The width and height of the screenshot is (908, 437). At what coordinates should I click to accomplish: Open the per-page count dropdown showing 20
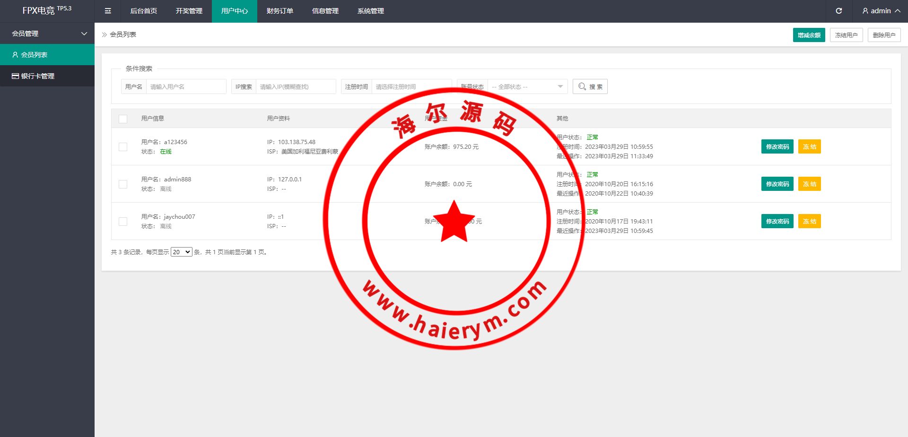click(181, 252)
